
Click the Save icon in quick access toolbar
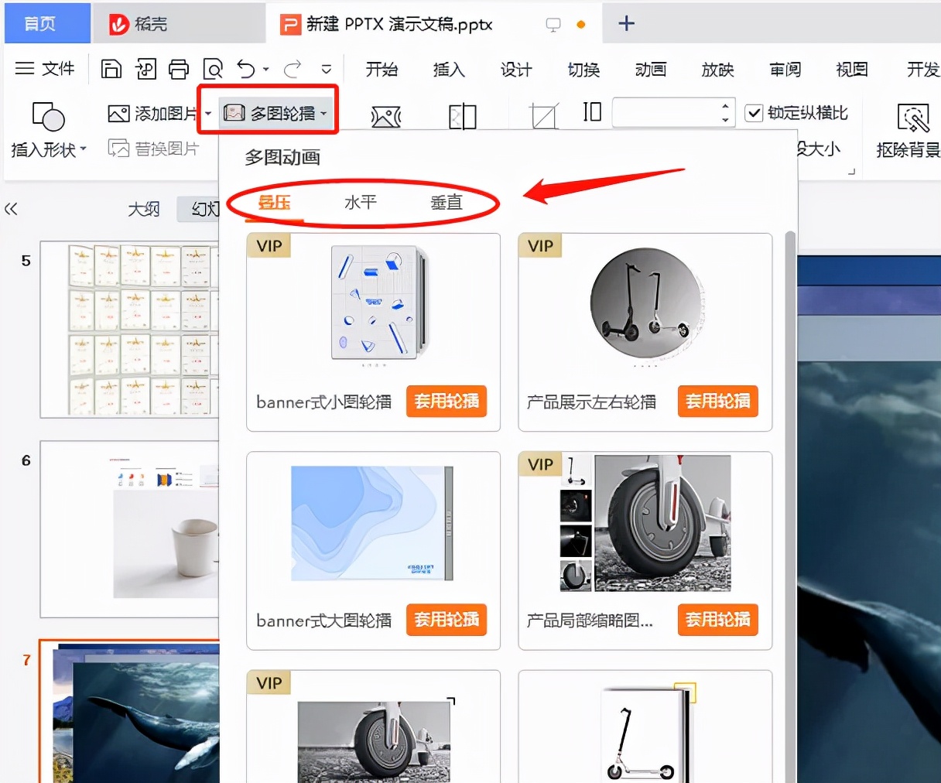(111, 69)
